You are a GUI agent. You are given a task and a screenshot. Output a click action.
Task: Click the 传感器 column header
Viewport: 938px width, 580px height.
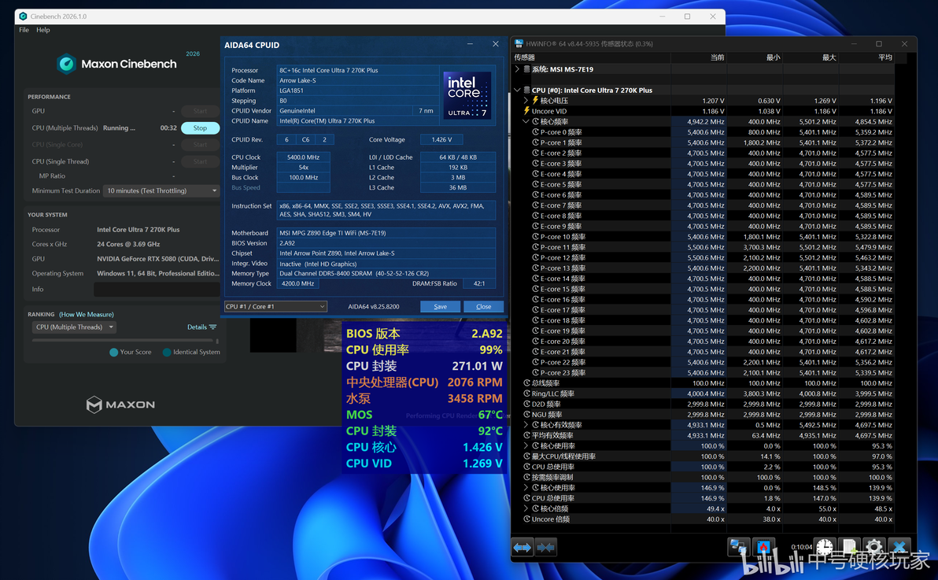coord(591,57)
